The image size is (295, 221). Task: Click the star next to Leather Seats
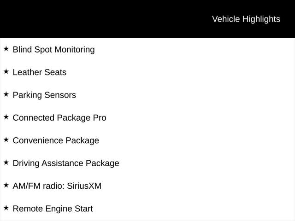(x=6, y=71)
